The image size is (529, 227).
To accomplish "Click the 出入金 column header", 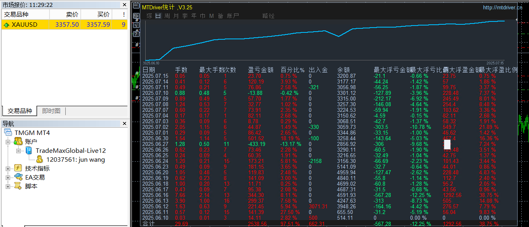I will point(318,70).
